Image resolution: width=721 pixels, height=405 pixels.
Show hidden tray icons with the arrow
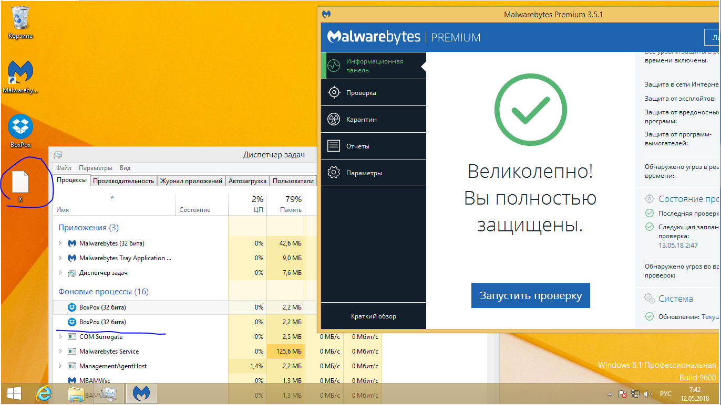[610, 394]
